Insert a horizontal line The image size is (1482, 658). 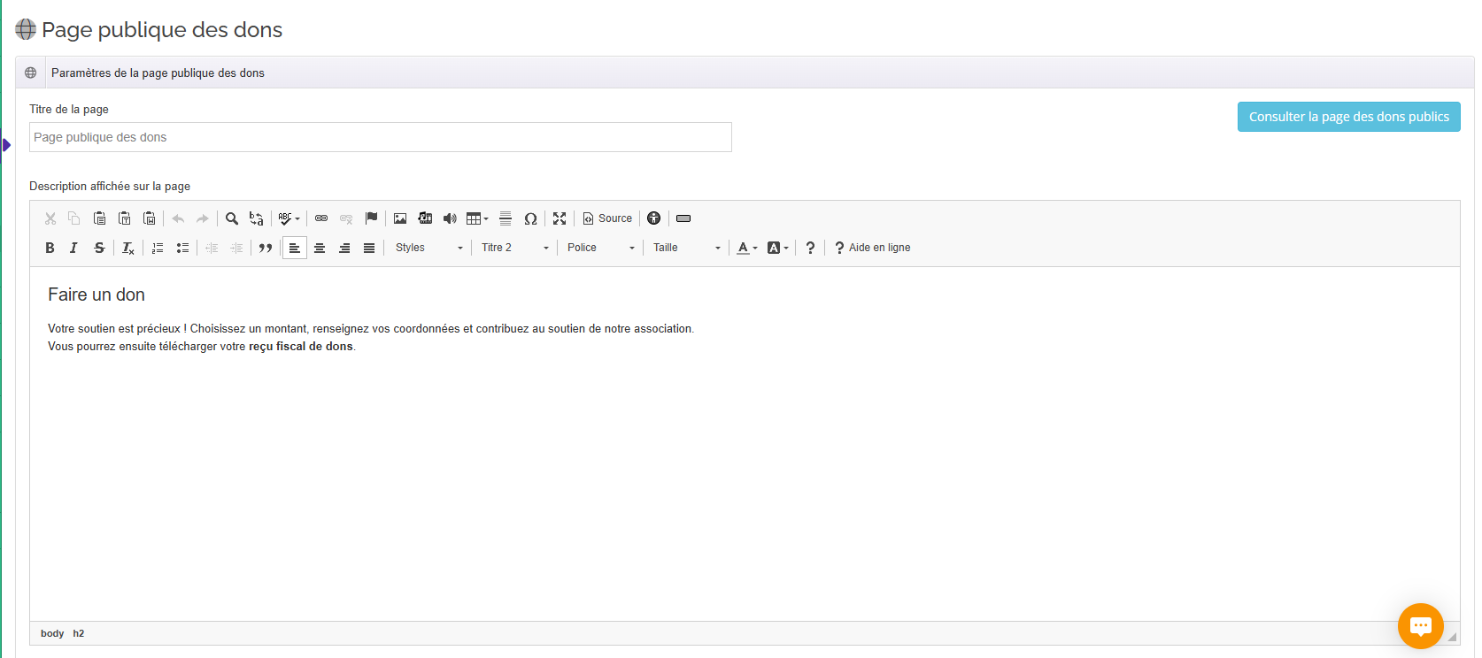tap(506, 218)
